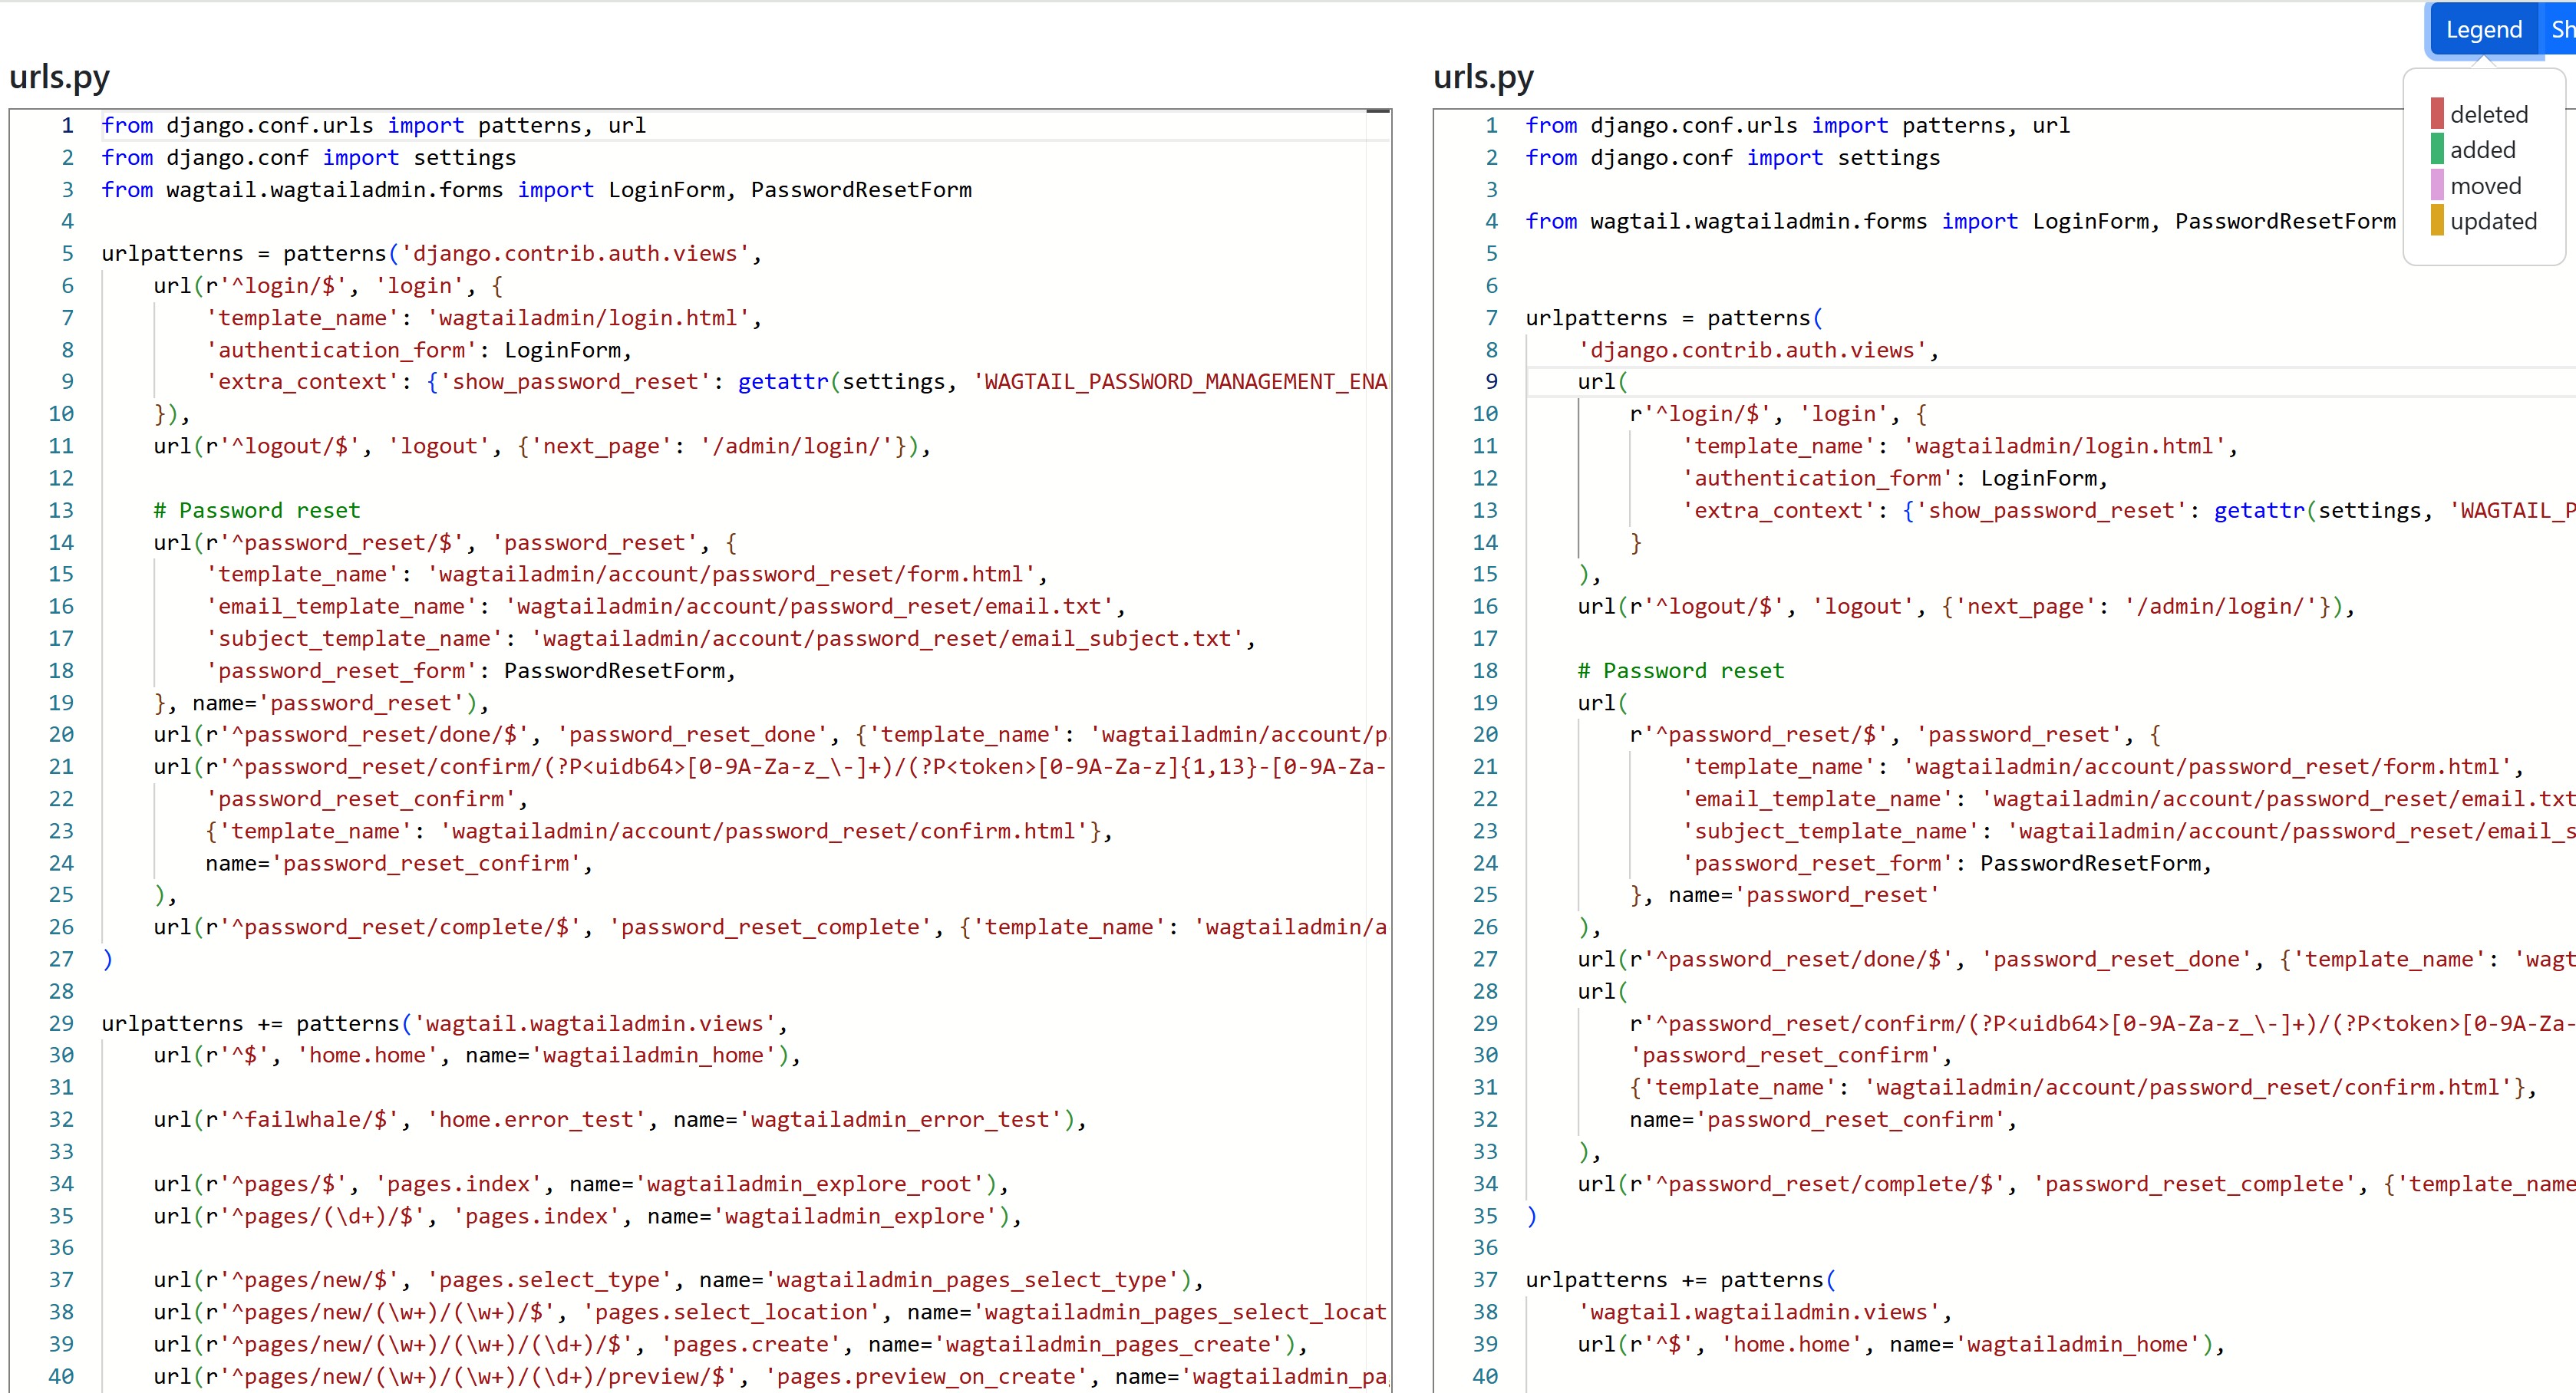Screen dimensions: 2576x1393
Task: Place cursor on '# Password reset' comment in left pane
Action: 256,511
